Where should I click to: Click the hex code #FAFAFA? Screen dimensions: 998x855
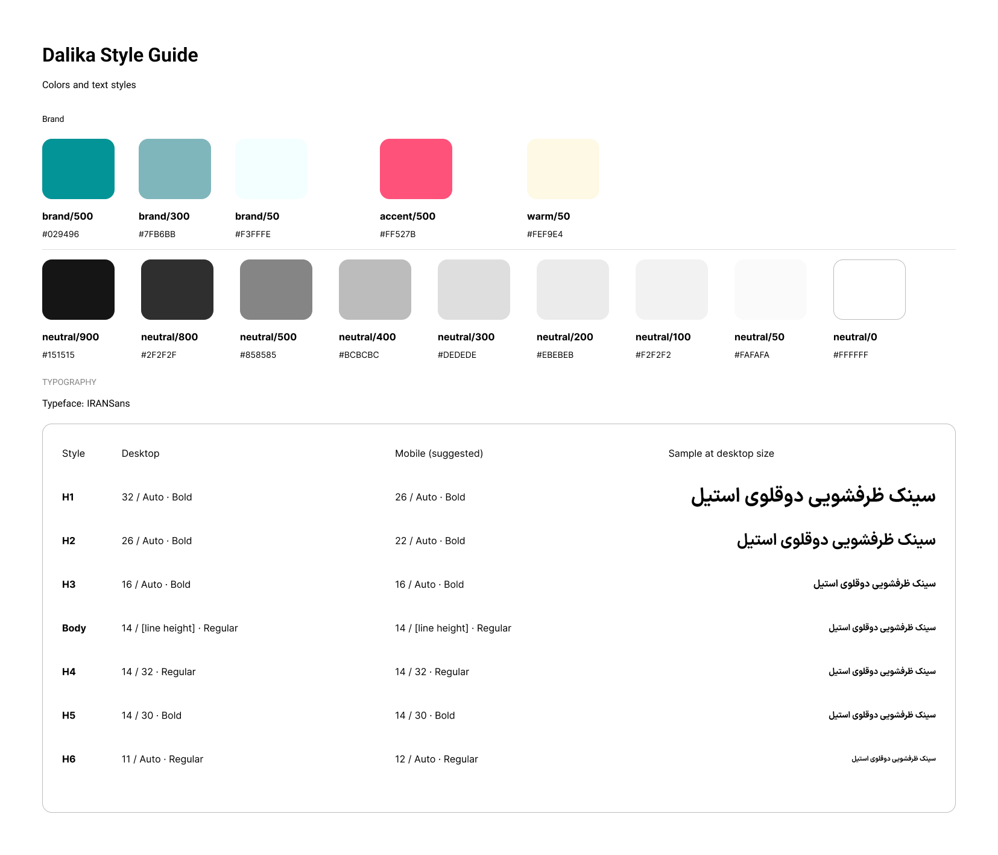[752, 355]
